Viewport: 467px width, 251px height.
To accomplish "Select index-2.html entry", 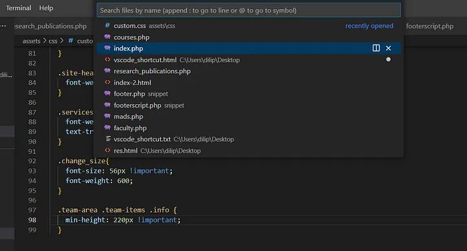I will click(248, 83).
